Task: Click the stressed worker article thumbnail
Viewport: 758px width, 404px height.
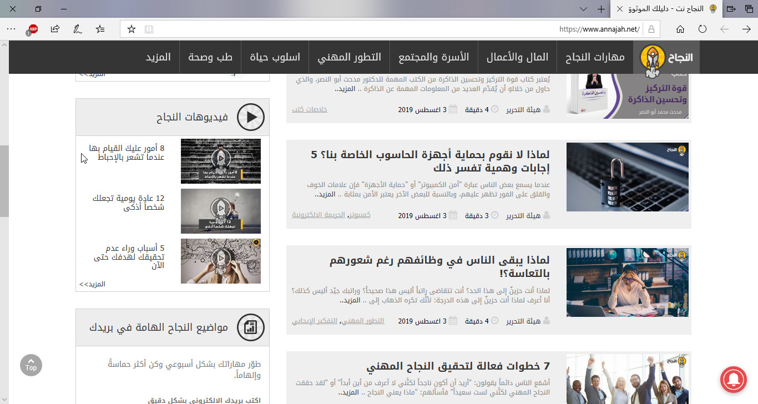Action: pyautogui.click(x=628, y=282)
